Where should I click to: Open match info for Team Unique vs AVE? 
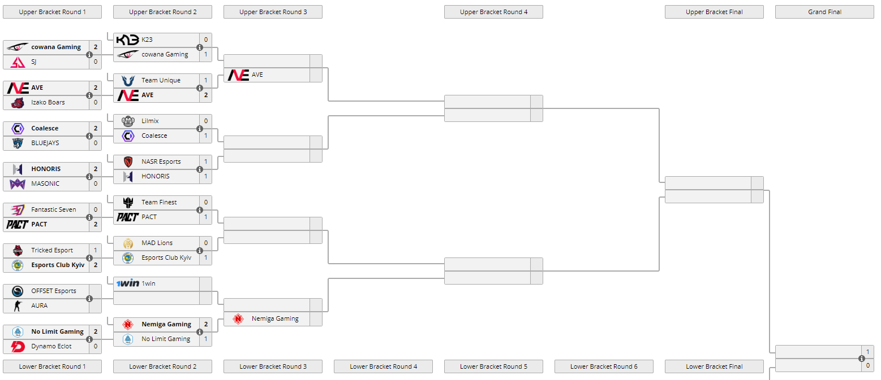[200, 88]
